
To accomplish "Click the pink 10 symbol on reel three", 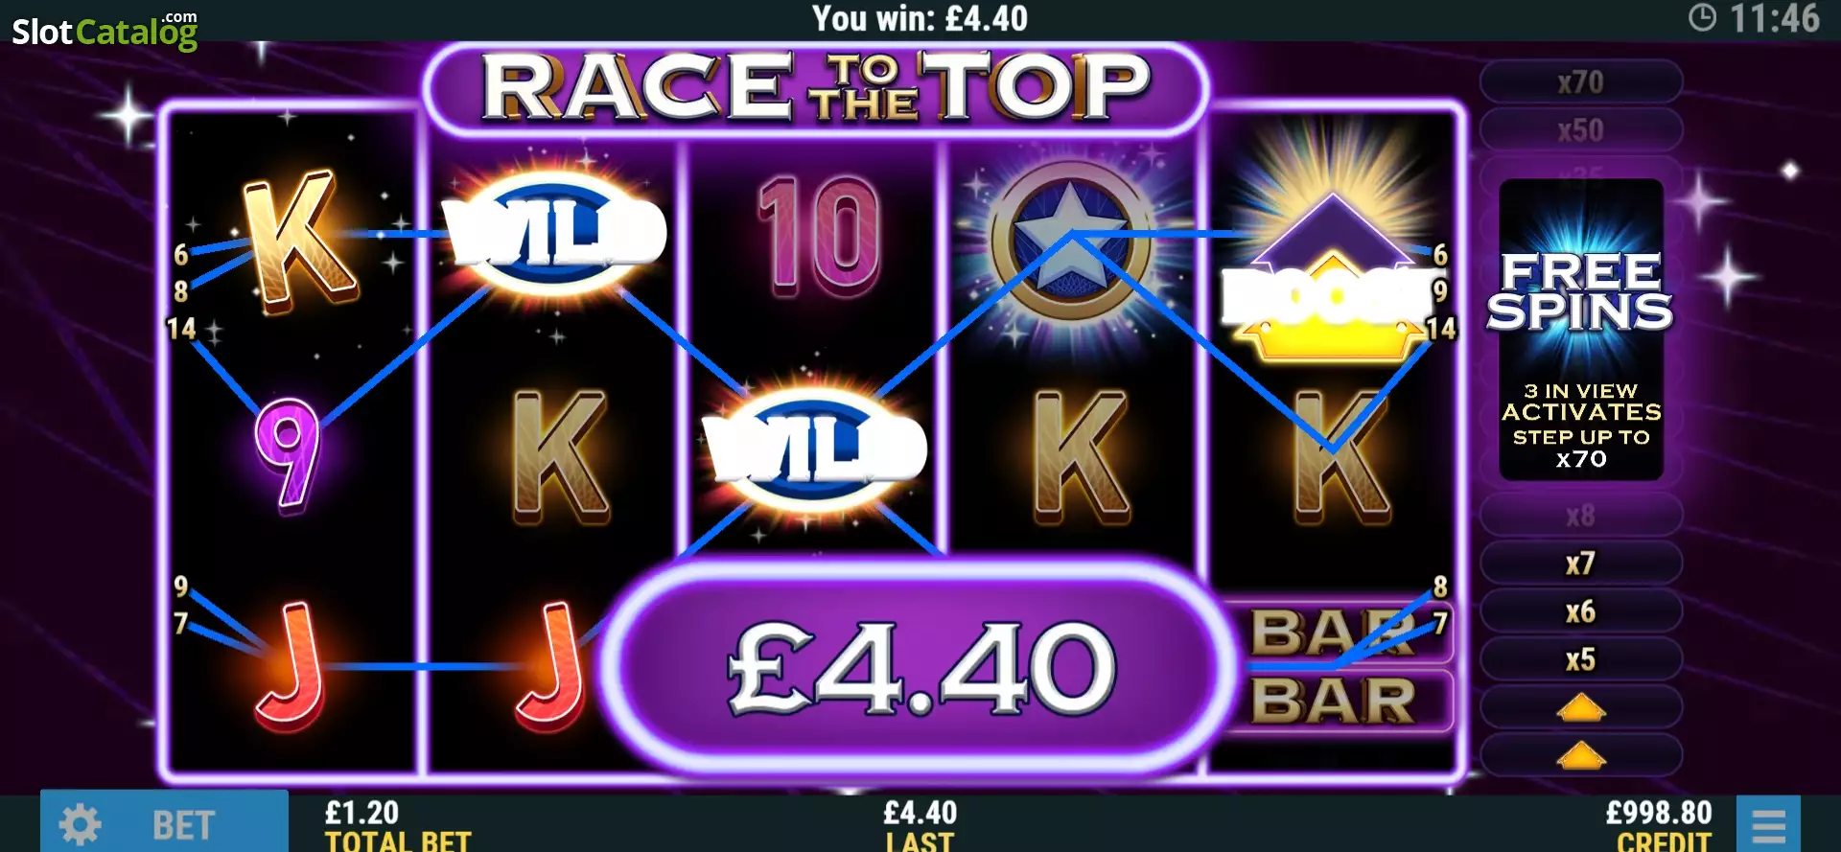I will [819, 235].
